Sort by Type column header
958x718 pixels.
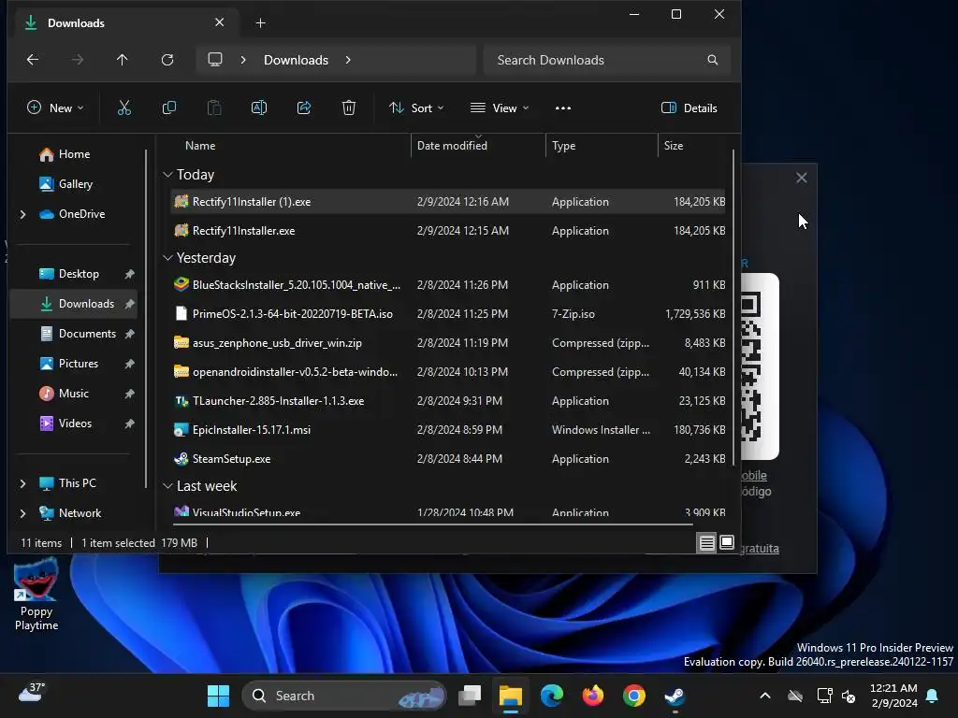pos(564,146)
